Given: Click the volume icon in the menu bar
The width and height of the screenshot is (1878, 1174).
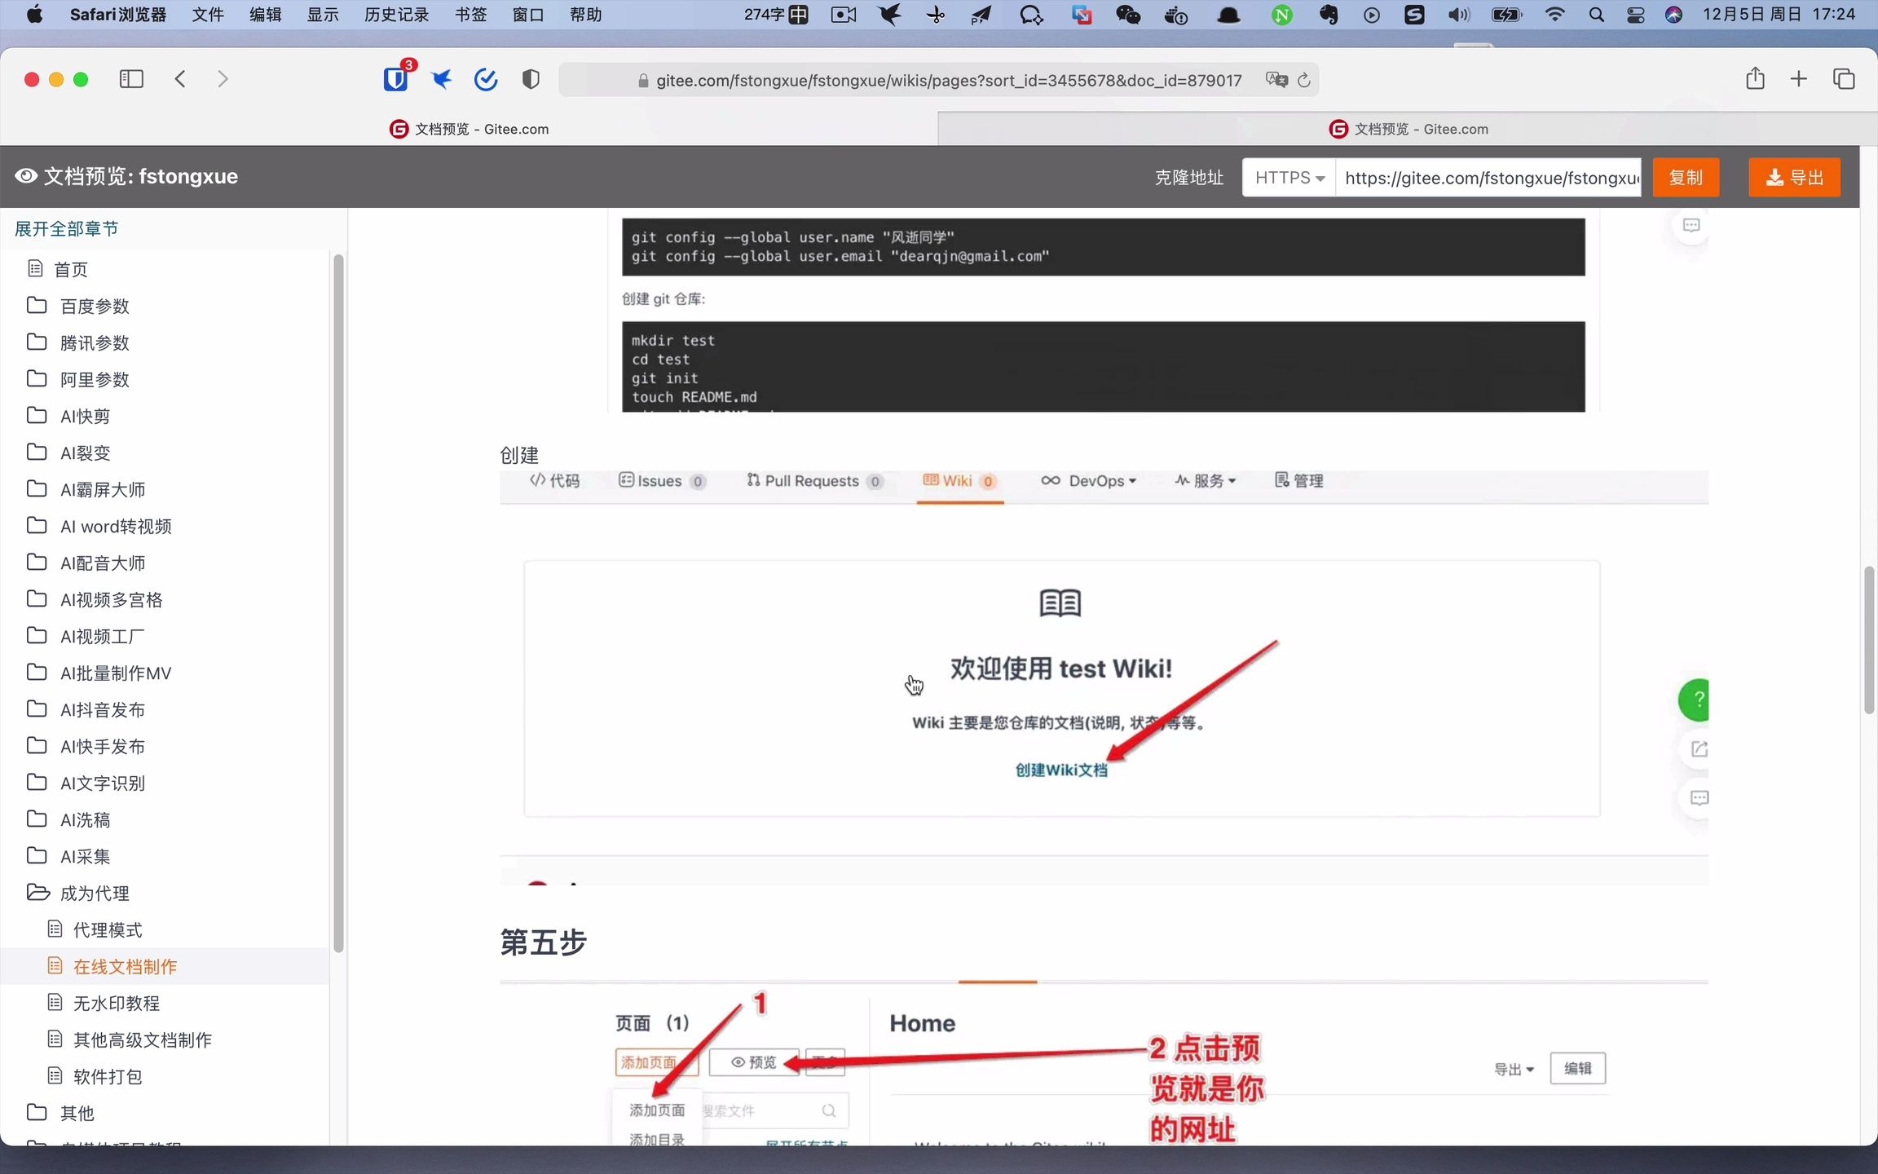Looking at the screenshot, I should tap(1458, 14).
